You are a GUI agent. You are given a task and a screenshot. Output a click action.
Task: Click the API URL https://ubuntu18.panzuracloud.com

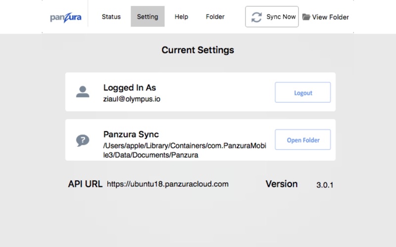coord(167,184)
